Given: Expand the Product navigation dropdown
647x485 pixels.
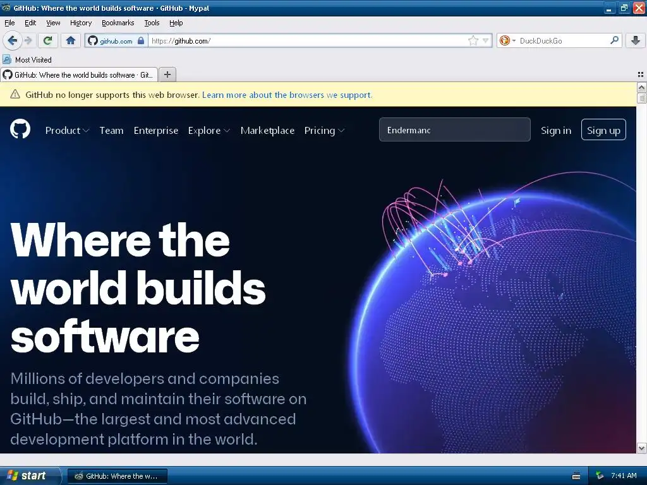Looking at the screenshot, I should tap(67, 130).
